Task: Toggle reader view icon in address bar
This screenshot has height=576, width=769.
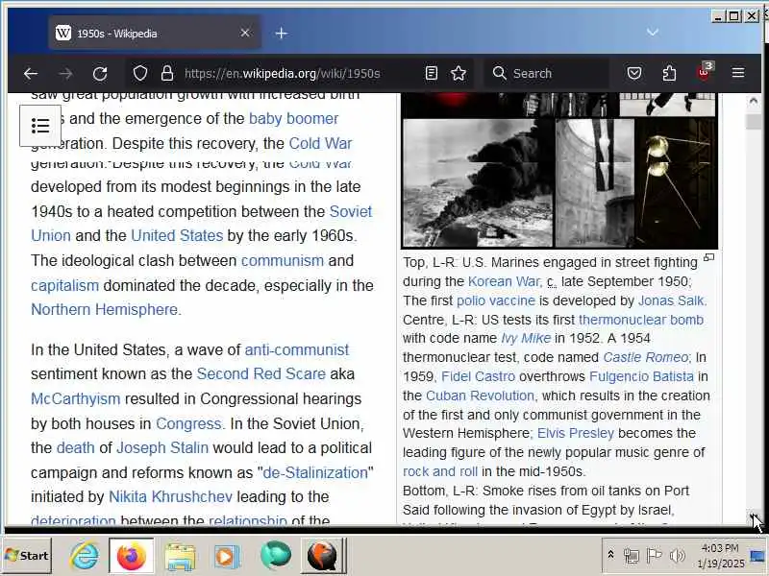Action: click(x=432, y=74)
